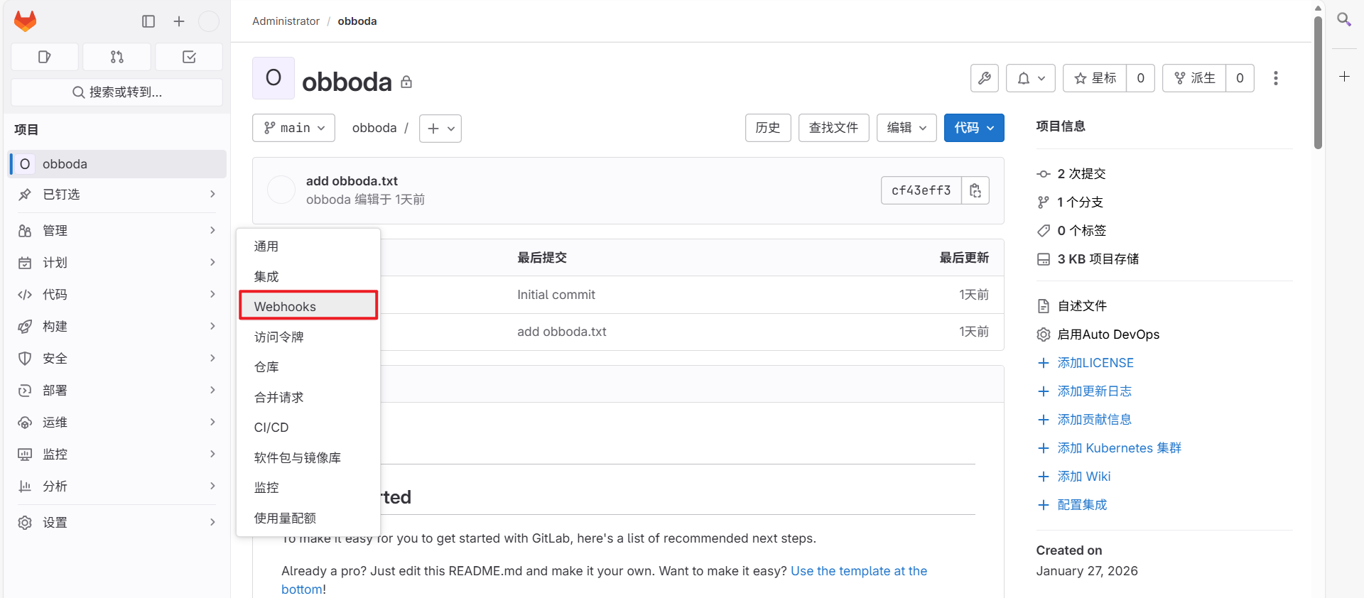Open the GitLab logo home link
Image resolution: width=1364 pixels, height=598 pixels.
[25, 21]
